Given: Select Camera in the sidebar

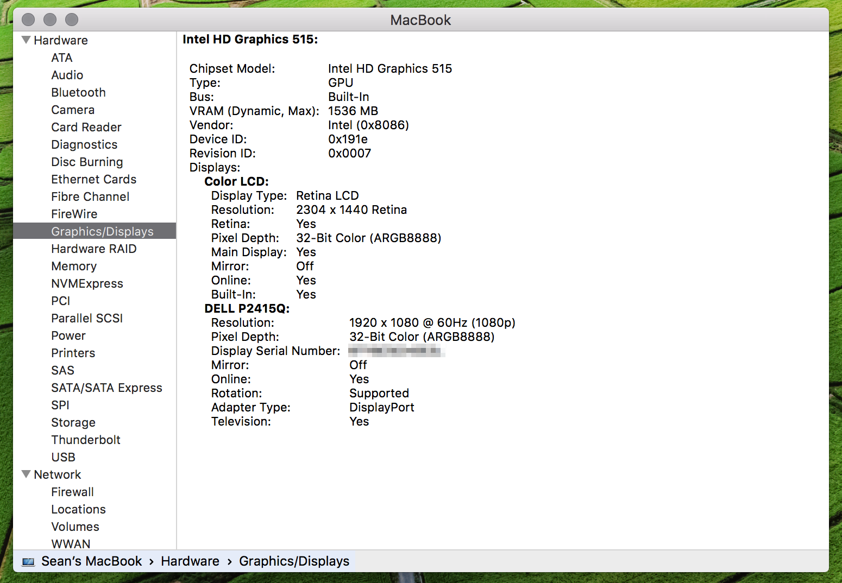Looking at the screenshot, I should click(x=73, y=110).
